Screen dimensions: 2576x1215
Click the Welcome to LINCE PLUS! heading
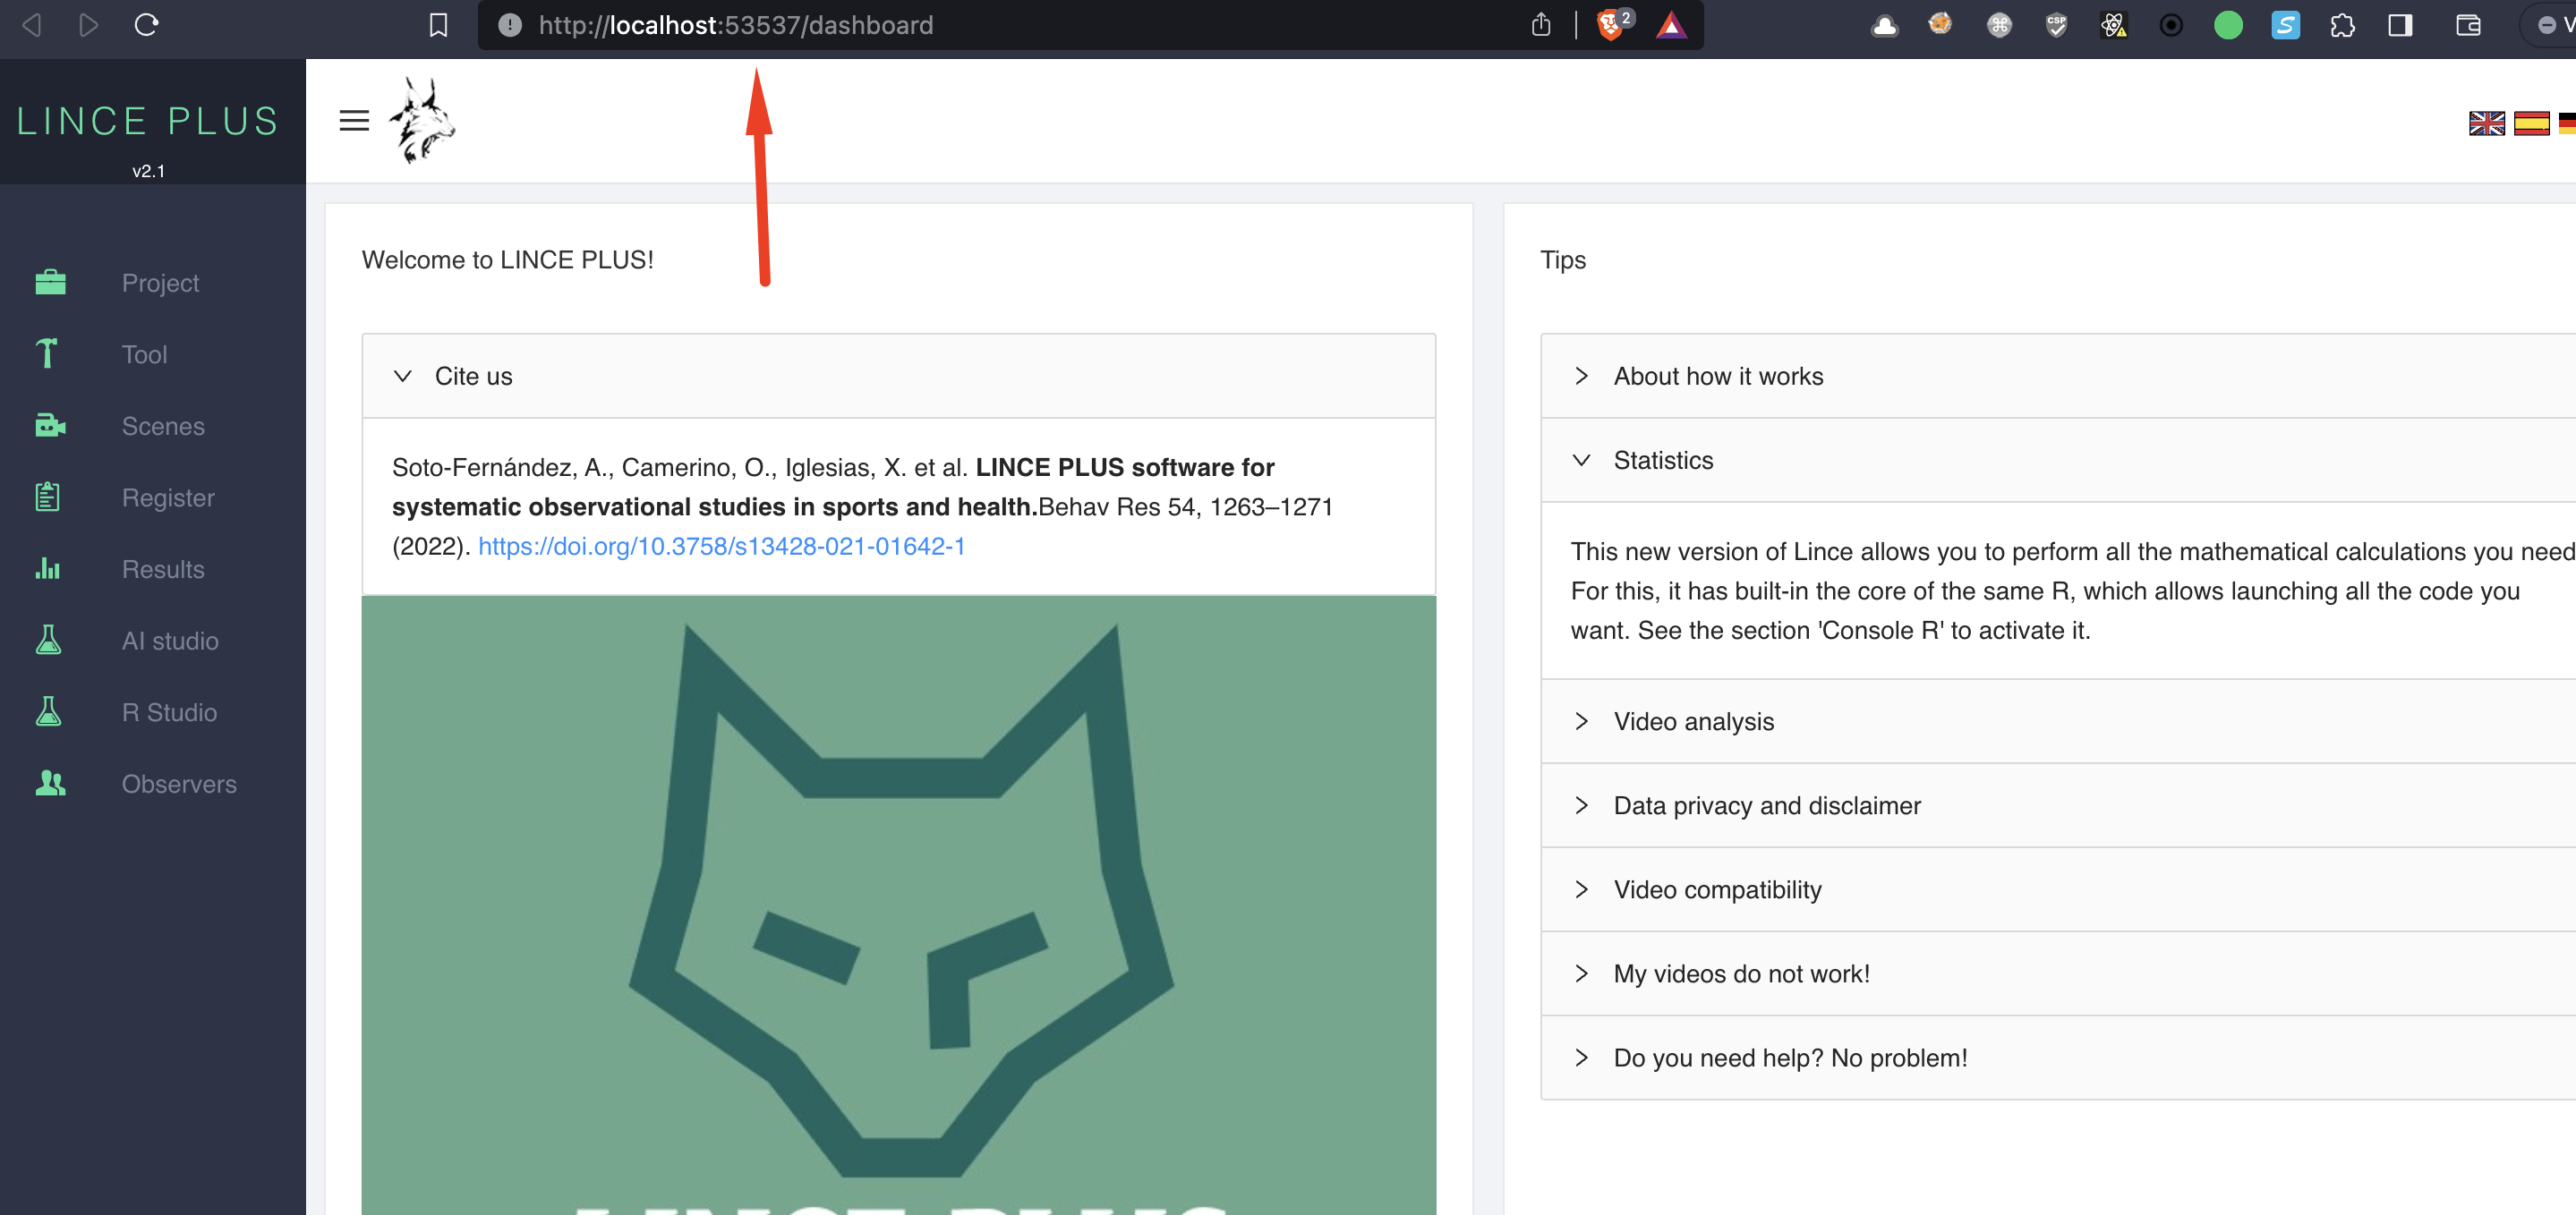pyautogui.click(x=507, y=260)
